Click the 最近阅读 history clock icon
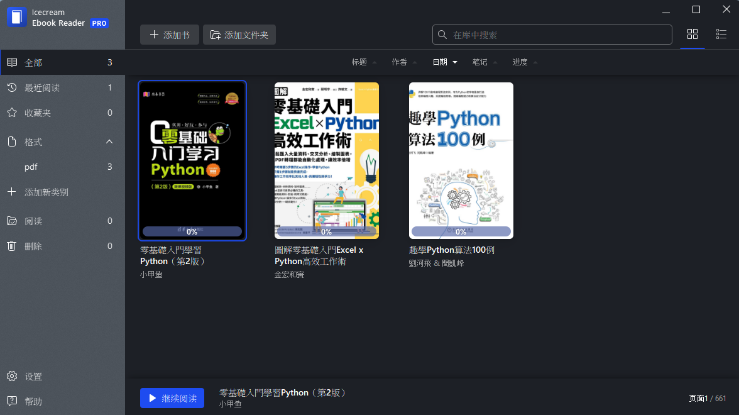The width and height of the screenshot is (739, 415). [12, 88]
